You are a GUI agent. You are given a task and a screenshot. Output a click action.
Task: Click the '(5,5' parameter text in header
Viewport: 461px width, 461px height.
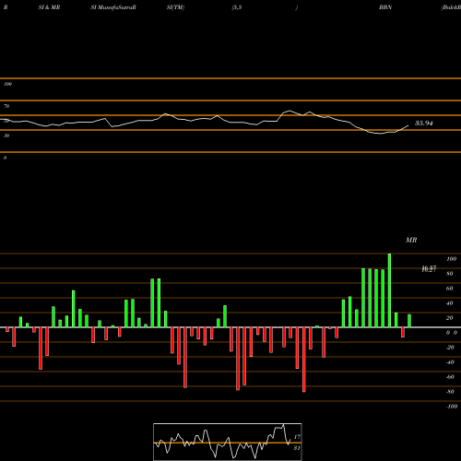pyautogui.click(x=237, y=7)
